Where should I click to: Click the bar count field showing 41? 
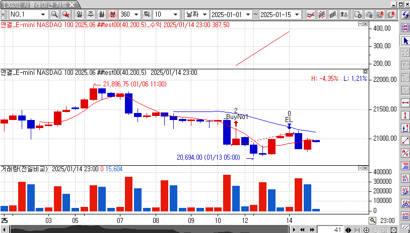331,229
